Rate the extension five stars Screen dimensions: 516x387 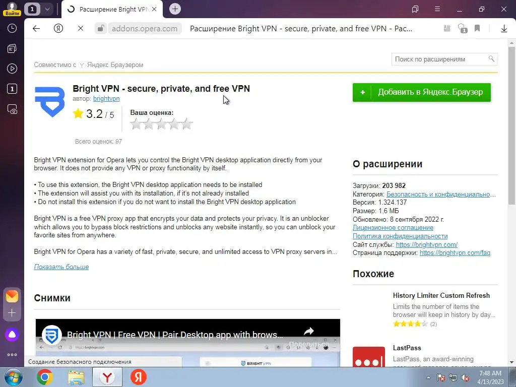tap(186, 124)
